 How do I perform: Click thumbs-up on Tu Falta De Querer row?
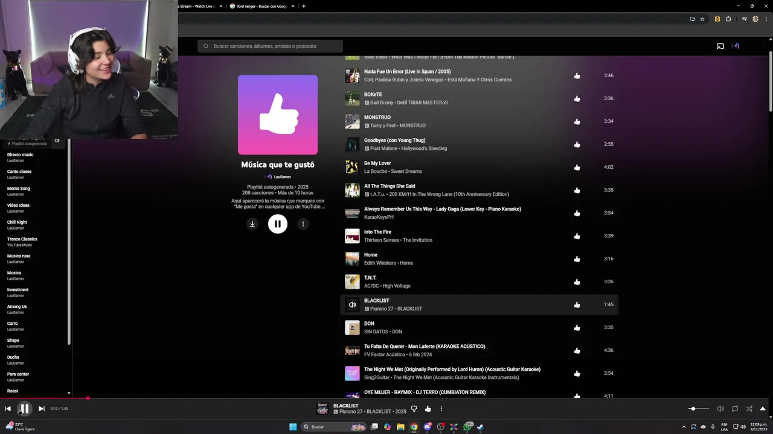pyautogui.click(x=577, y=350)
